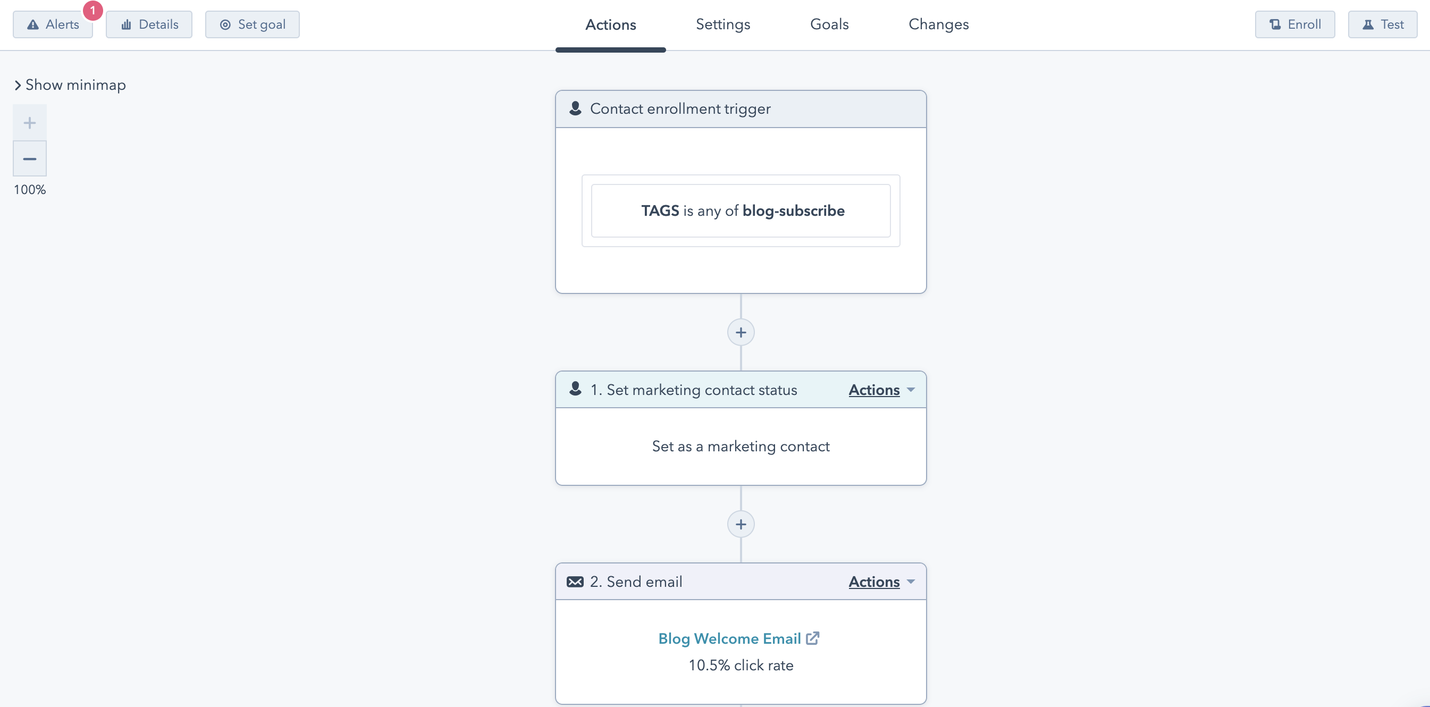The width and height of the screenshot is (1430, 707).
Task: Open the Contact enrollment trigger header
Action: point(741,109)
